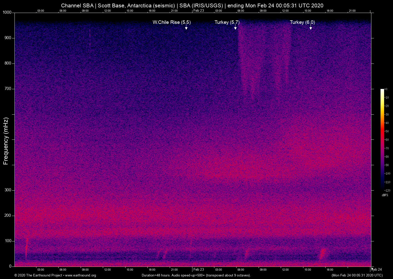Click the 800 frequency axis value

coord(8,63)
